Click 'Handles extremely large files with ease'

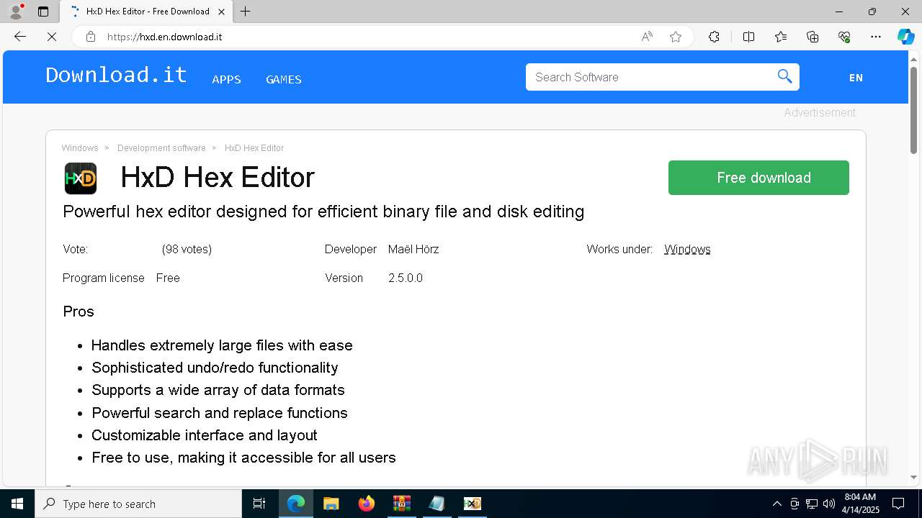coord(222,345)
